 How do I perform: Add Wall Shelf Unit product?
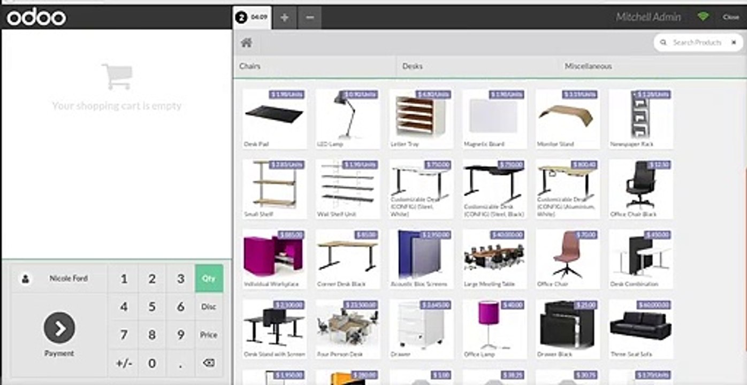coord(348,189)
